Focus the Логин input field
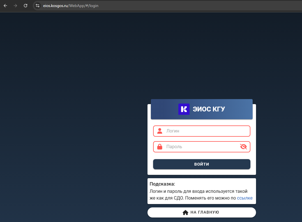Image resolution: width=302 pixels, height=222 pixels. [202, 131]
